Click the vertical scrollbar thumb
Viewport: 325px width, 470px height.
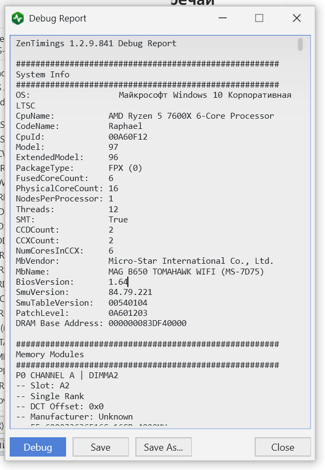pos(300,45)
